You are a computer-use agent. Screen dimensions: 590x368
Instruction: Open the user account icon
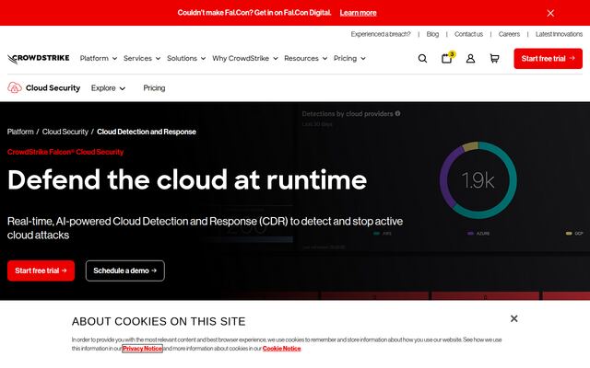point(470,59)
